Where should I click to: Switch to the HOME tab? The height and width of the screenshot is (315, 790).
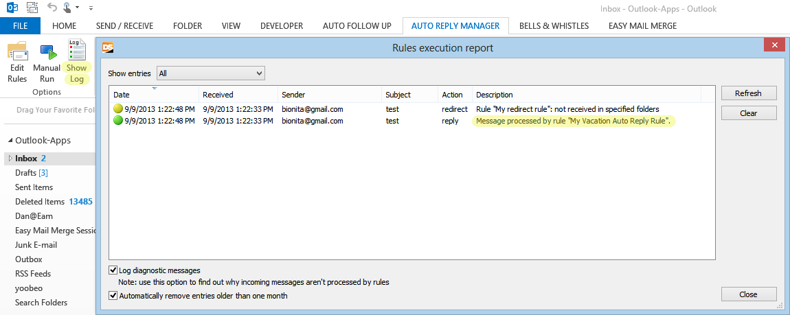point(65,25)
